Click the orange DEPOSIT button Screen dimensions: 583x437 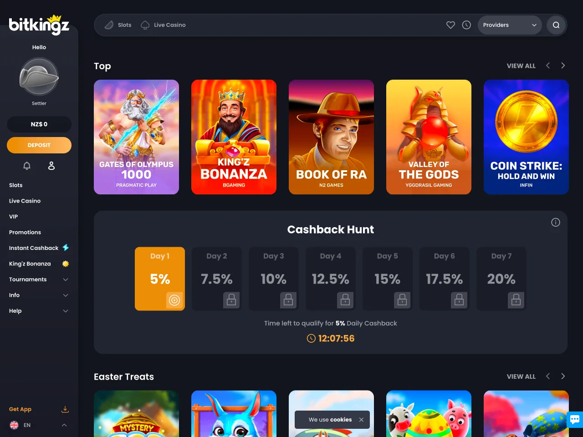tap(39, 145)
